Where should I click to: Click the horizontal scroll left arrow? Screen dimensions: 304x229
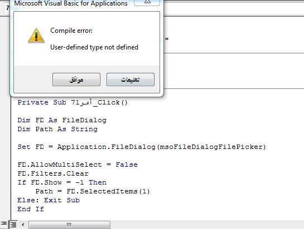(23, 225)
